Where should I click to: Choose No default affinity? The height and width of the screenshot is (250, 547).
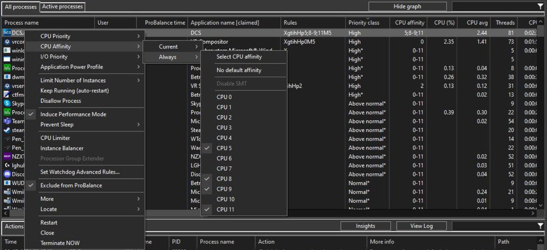pos(243,70)
